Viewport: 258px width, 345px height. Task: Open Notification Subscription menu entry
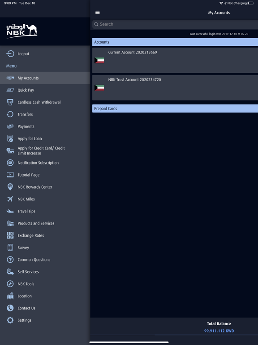[45, 163]
